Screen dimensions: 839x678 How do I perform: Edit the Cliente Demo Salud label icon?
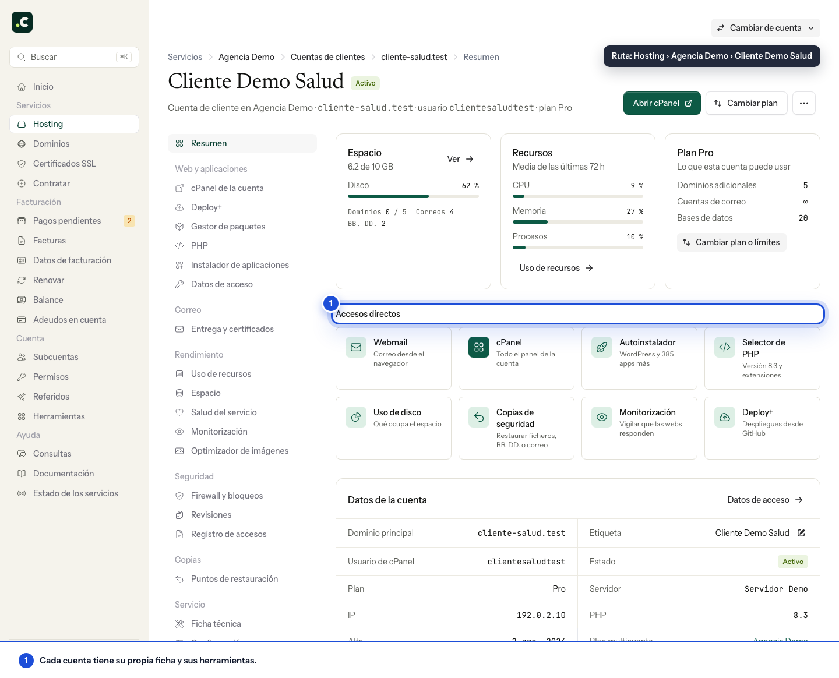point(801,533)
